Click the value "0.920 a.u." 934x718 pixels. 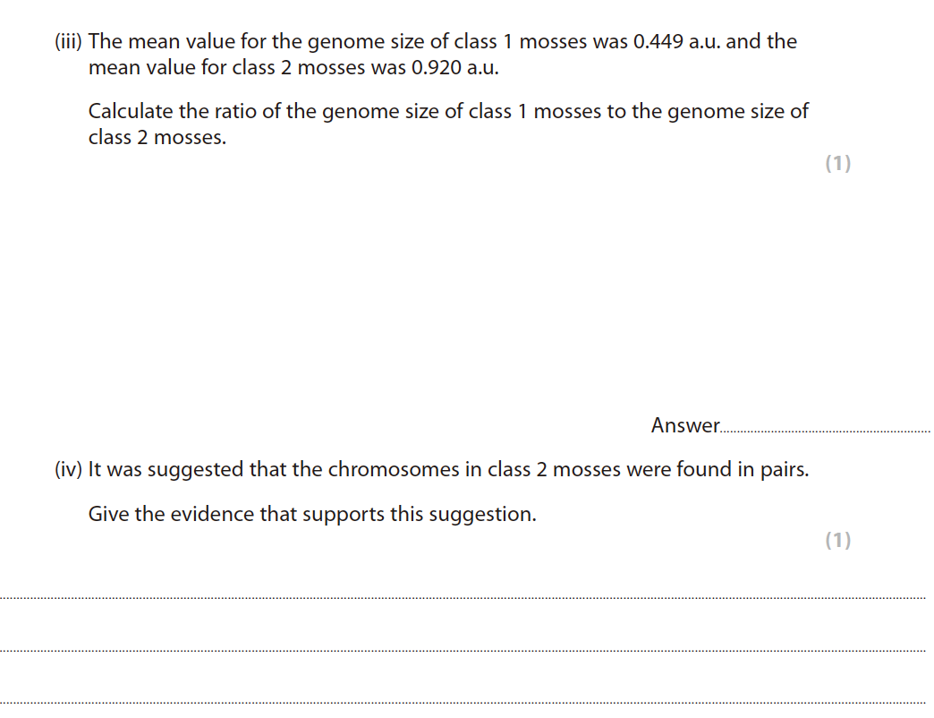point(454,68)
